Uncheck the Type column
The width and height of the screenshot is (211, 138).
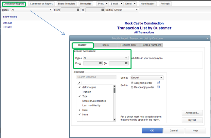pos(79,96)
